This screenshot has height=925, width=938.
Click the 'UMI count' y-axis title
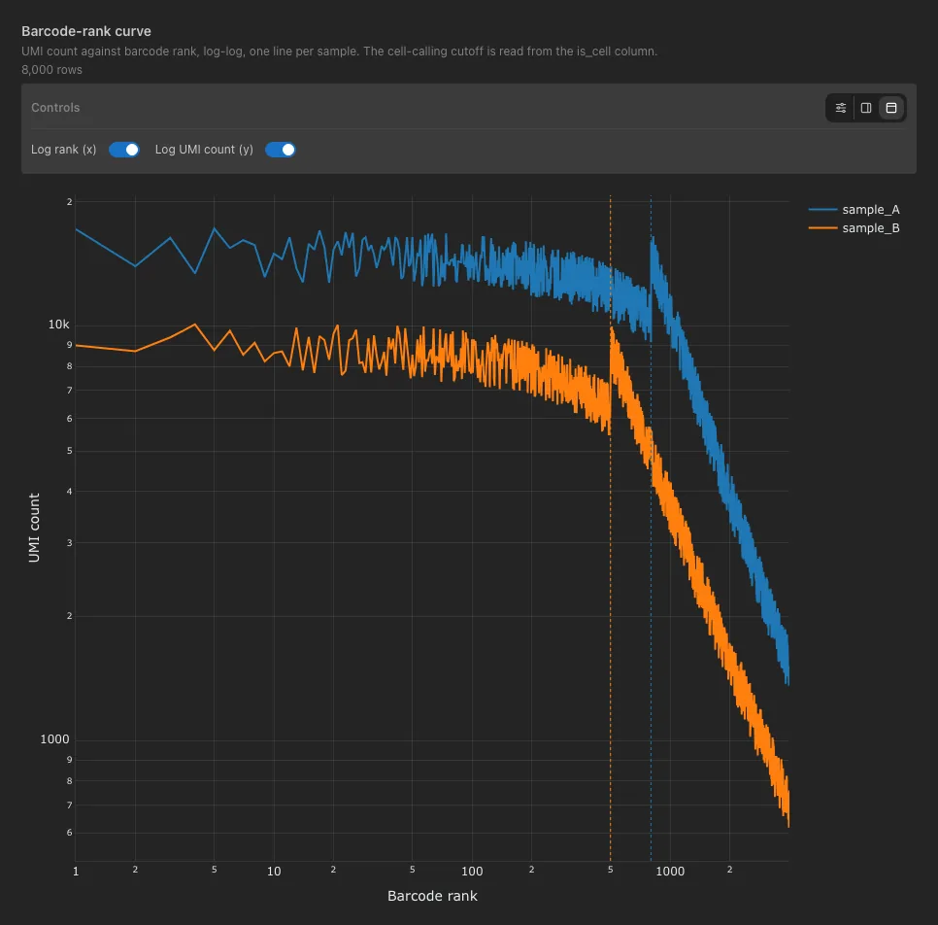34,528
